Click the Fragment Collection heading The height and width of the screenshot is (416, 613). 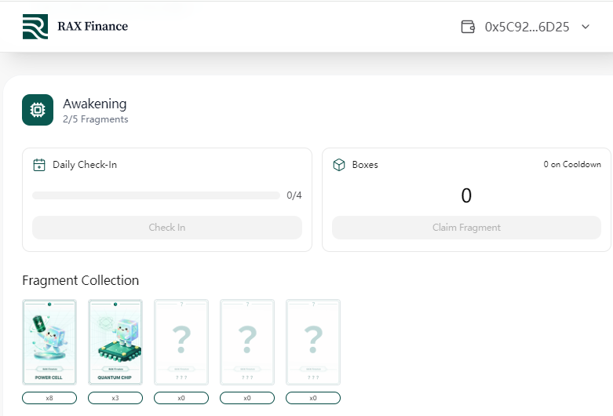[81, 280]
